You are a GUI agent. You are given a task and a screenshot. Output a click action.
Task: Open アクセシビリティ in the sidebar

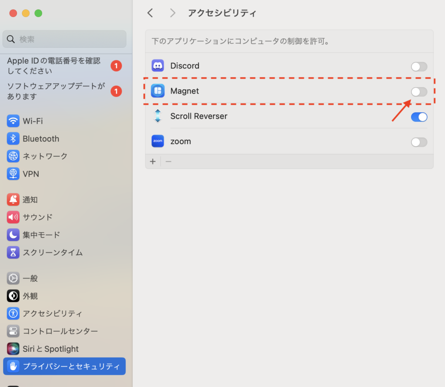point(52,313)
